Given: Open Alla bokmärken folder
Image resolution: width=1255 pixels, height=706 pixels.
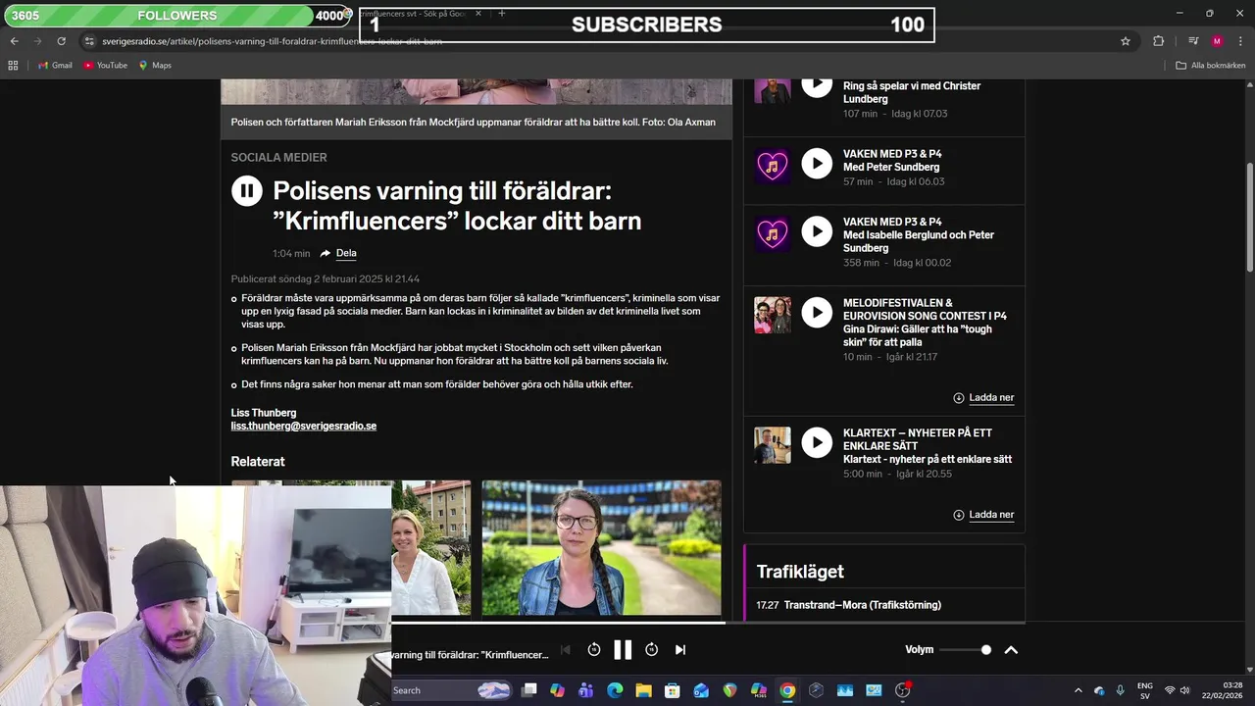Looking at the screenshot, I should pos(1212,65).
